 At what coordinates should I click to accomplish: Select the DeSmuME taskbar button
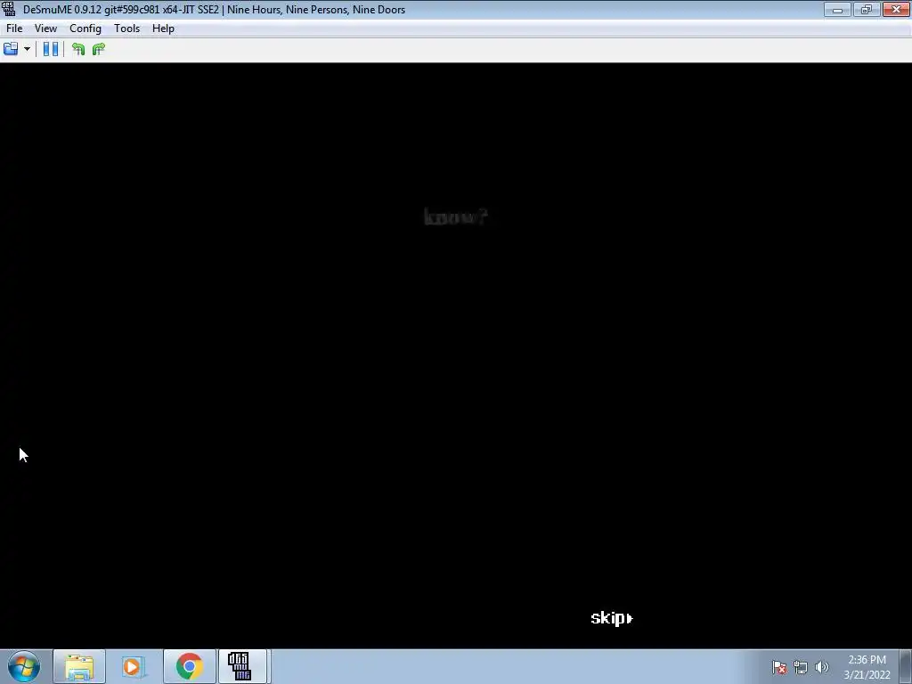click(243, 666)
